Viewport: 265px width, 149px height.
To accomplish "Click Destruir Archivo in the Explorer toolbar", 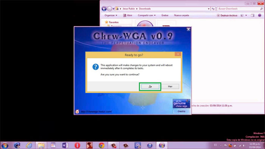I will point(227,16).
